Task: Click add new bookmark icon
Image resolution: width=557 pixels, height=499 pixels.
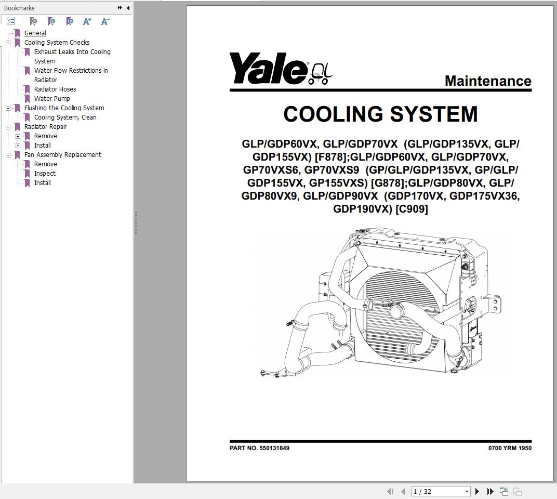Action: point(51,21)
